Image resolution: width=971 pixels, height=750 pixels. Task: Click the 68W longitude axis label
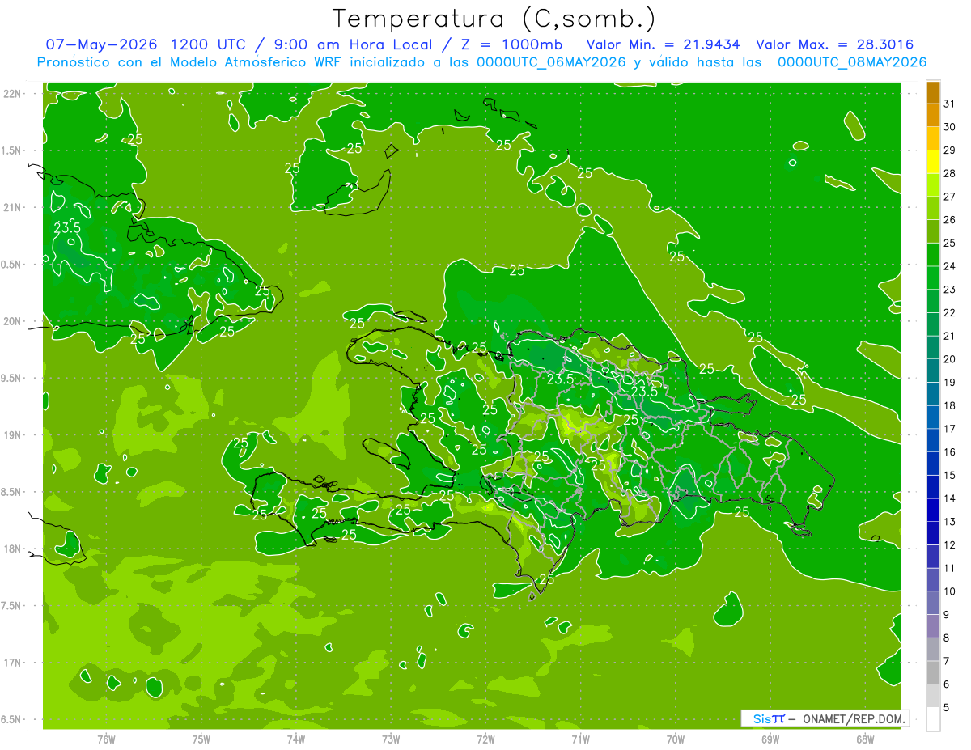click(x=865, y=739)
